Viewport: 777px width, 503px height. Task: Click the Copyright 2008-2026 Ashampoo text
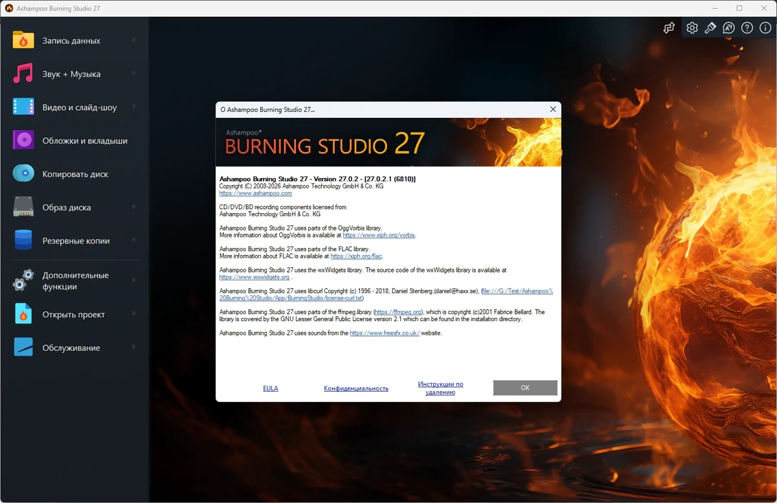pyautogui.click(x=302, y=186)
